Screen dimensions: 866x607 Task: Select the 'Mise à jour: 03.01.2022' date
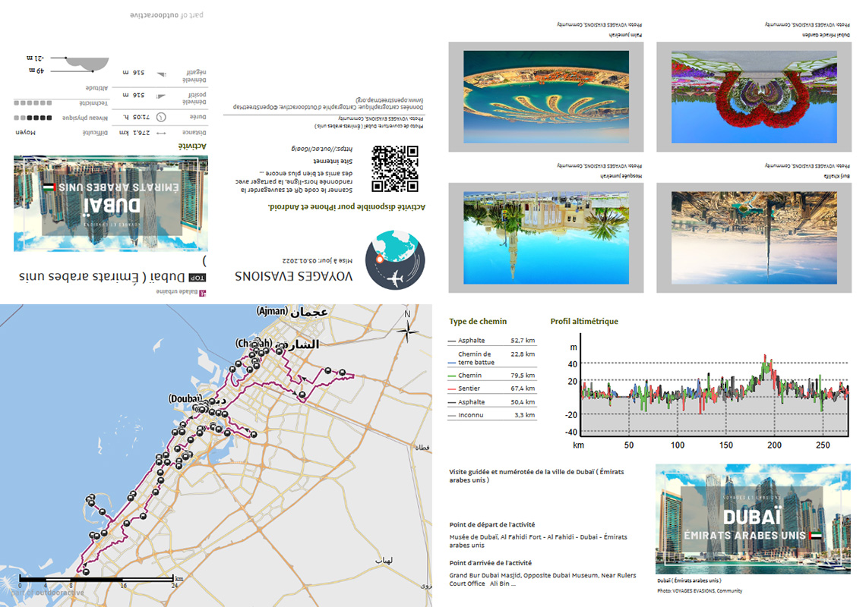317,260
